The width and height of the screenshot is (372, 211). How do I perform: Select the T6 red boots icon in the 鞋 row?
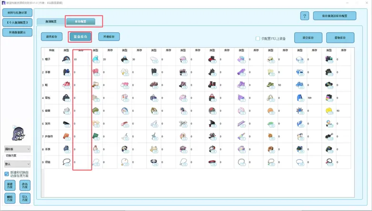click(x=212, y=85)
